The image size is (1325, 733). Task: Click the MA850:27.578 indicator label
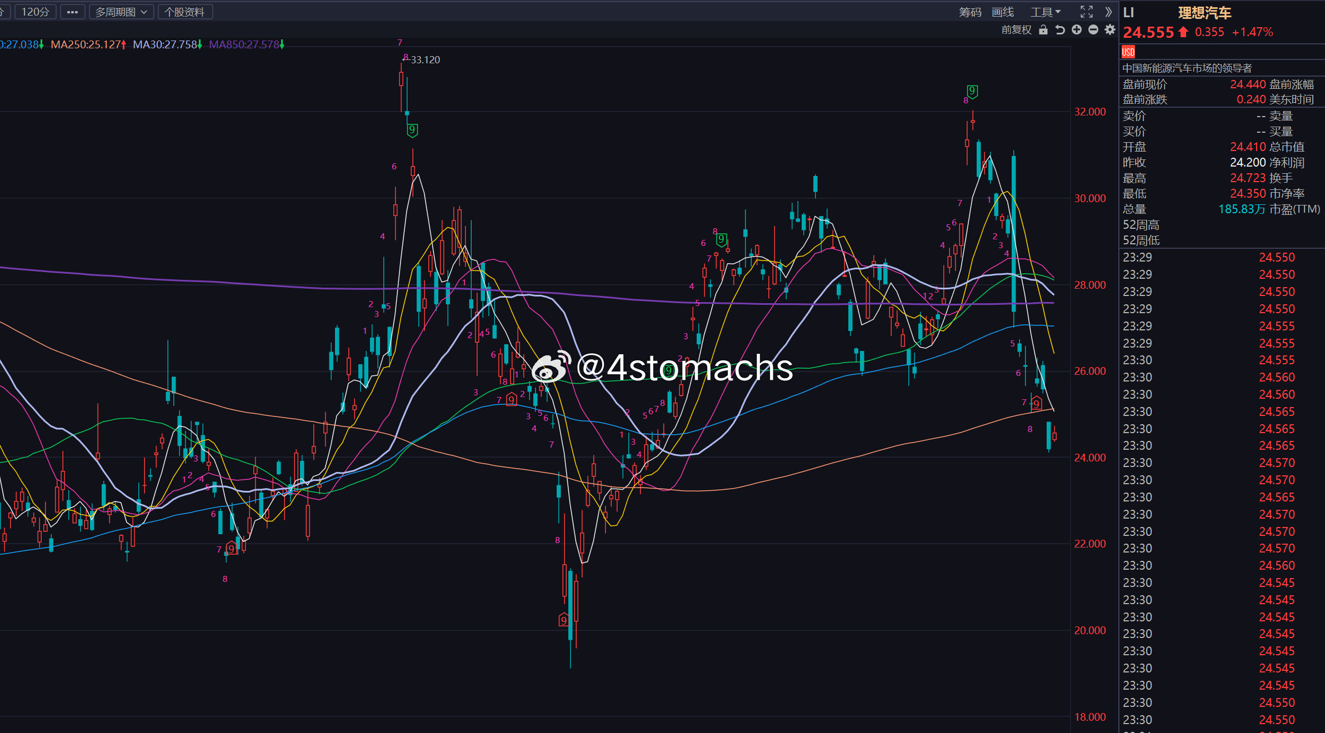click(247, 44)
